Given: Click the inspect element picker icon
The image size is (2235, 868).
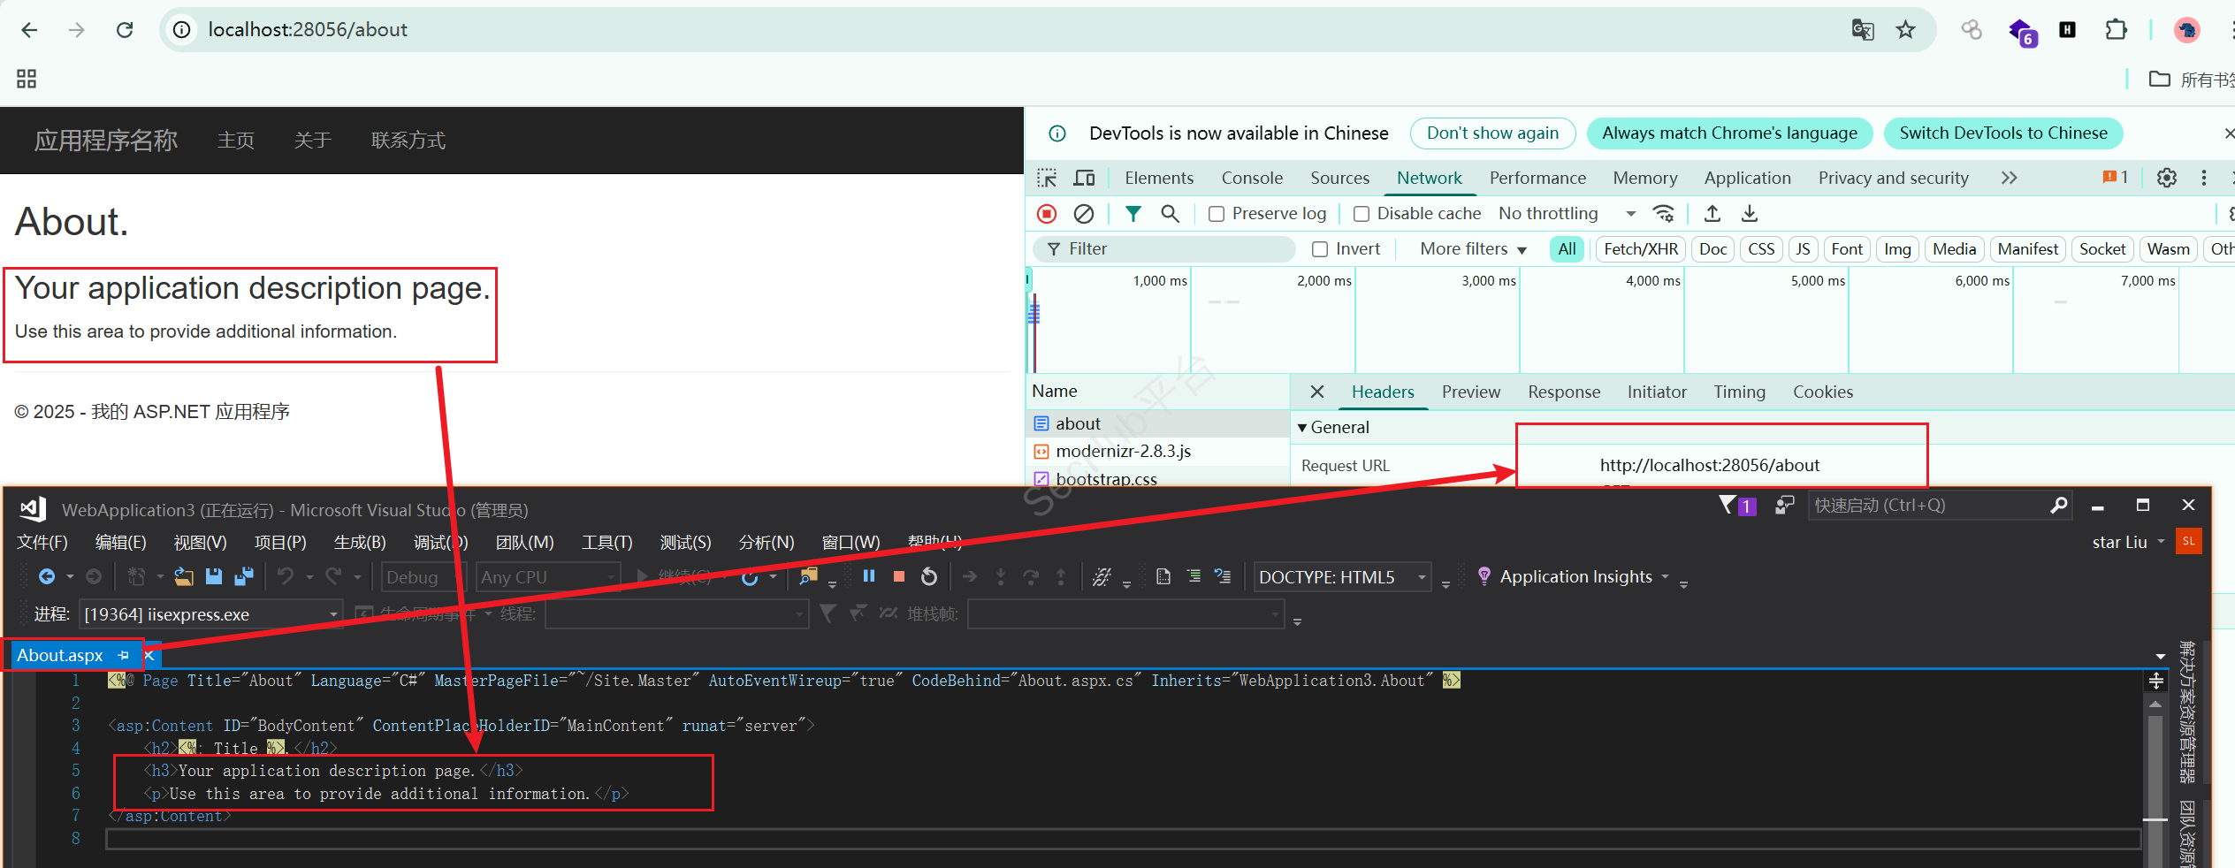Looking at the screenshot, I should click(1047, 179).
